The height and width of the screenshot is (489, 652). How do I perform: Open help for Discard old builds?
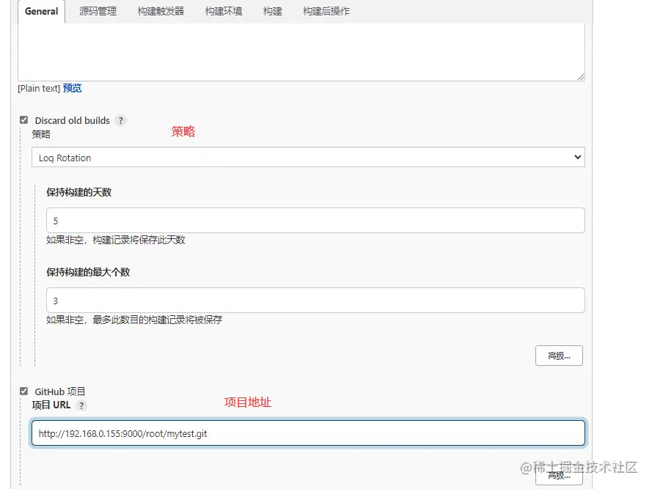(120, 120)
